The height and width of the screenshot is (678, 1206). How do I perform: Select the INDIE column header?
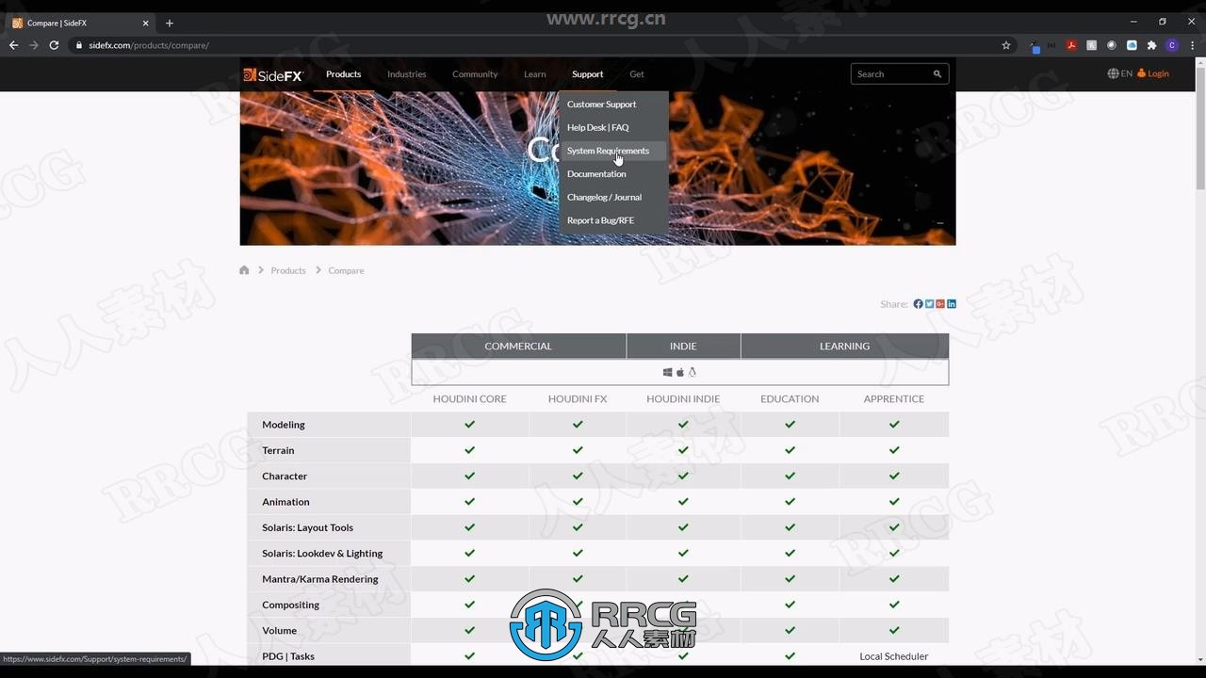click(x=683, y=346)
